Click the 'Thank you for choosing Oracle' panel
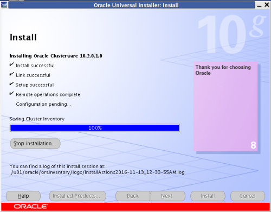The height and width of the screenshot is (212, 271). click(225, 106)
